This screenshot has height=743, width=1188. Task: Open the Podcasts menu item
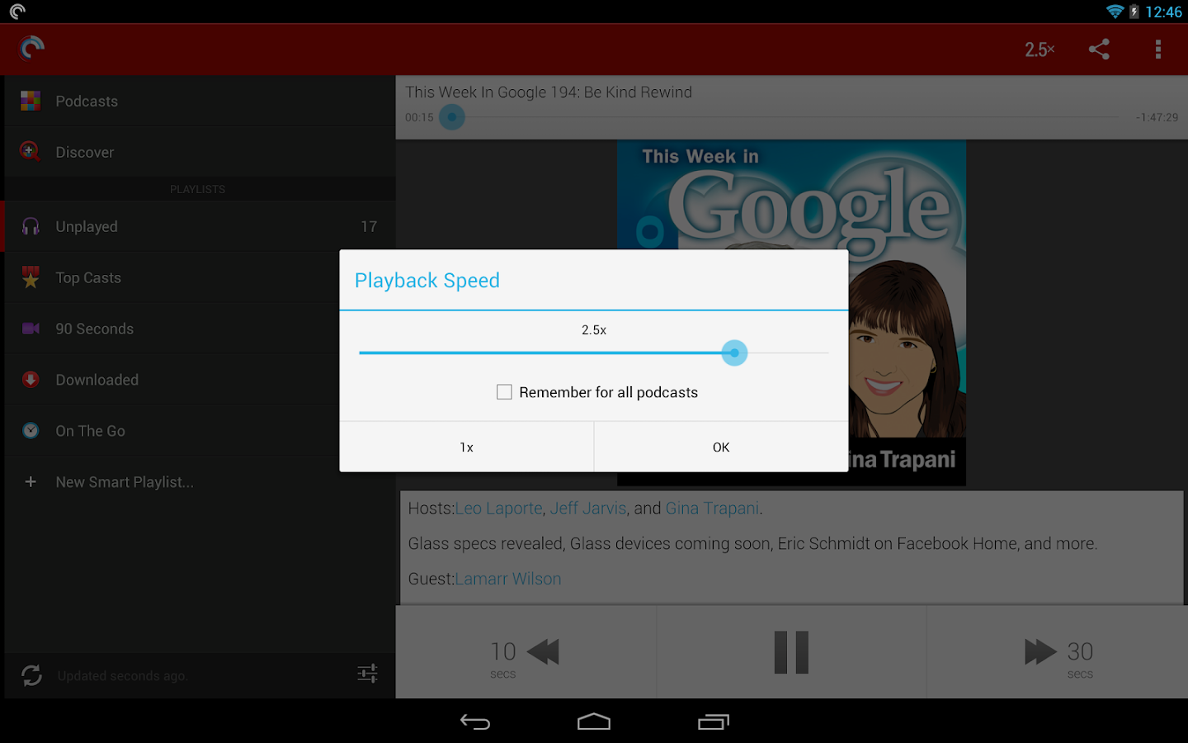pyautogui.click(x=200, y=101)
